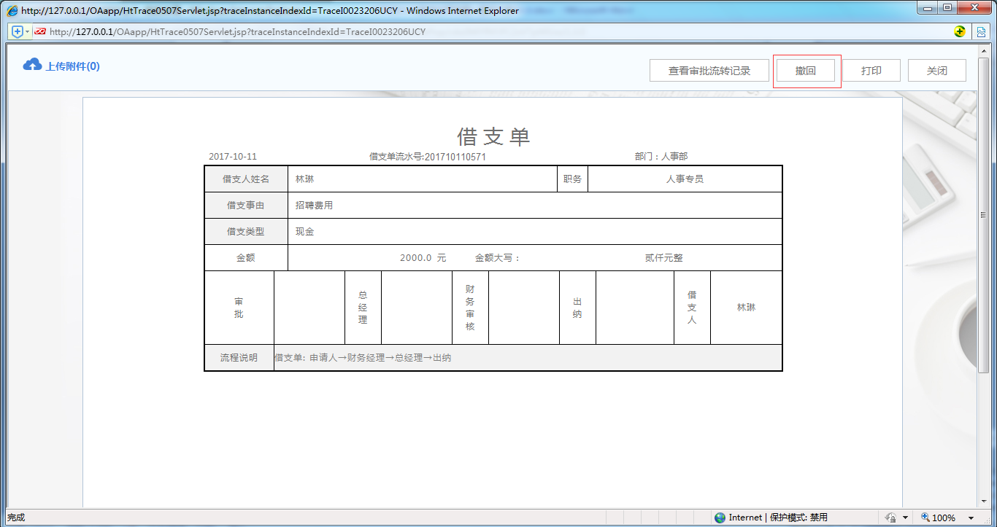
Task: Click the protected mode lock icon
Action: [x=891, y=518]
